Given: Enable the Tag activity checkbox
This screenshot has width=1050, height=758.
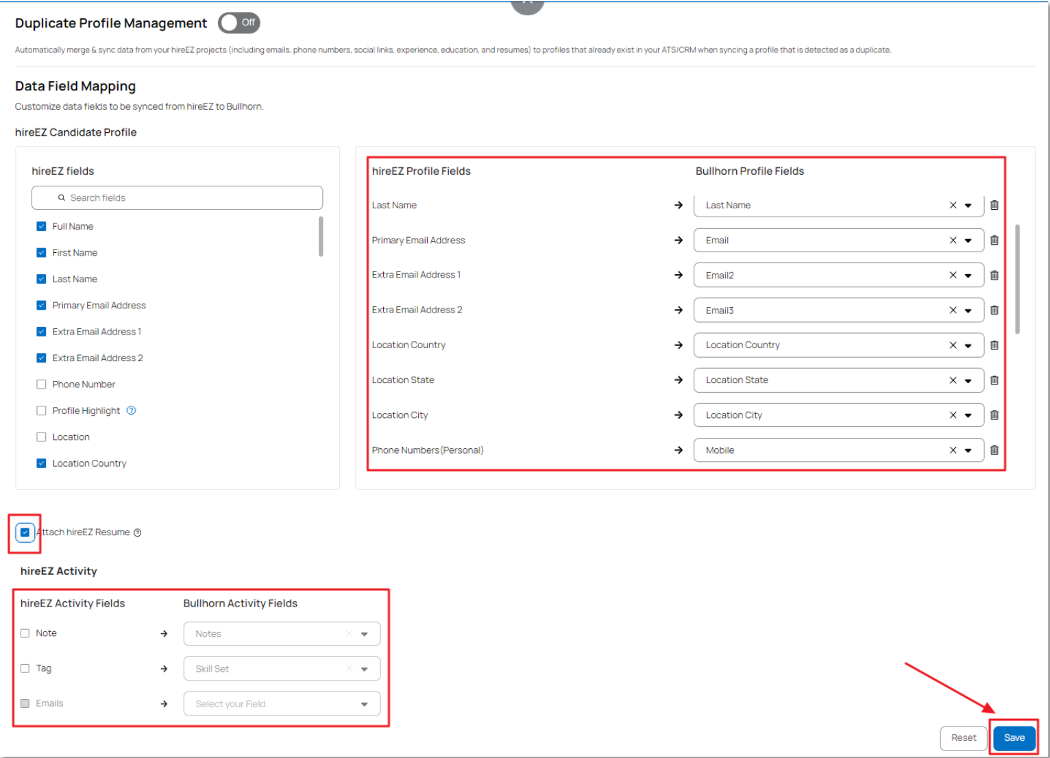Looking at the screenshot, I should coord(25,668).
